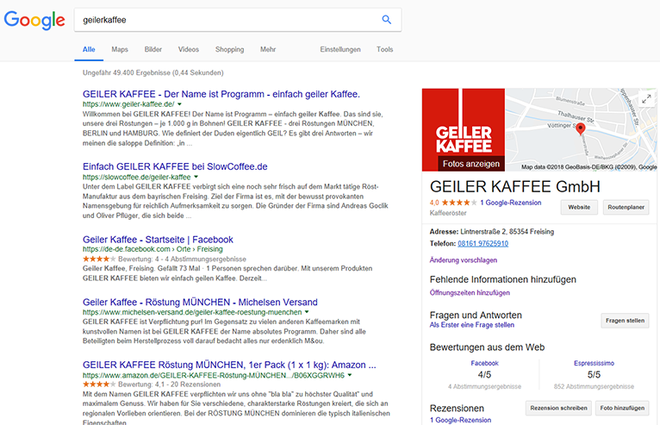The height and width of the screenshot is (425, 660).
Task: Open the Videos search tab
Action: tap(188, 50)
